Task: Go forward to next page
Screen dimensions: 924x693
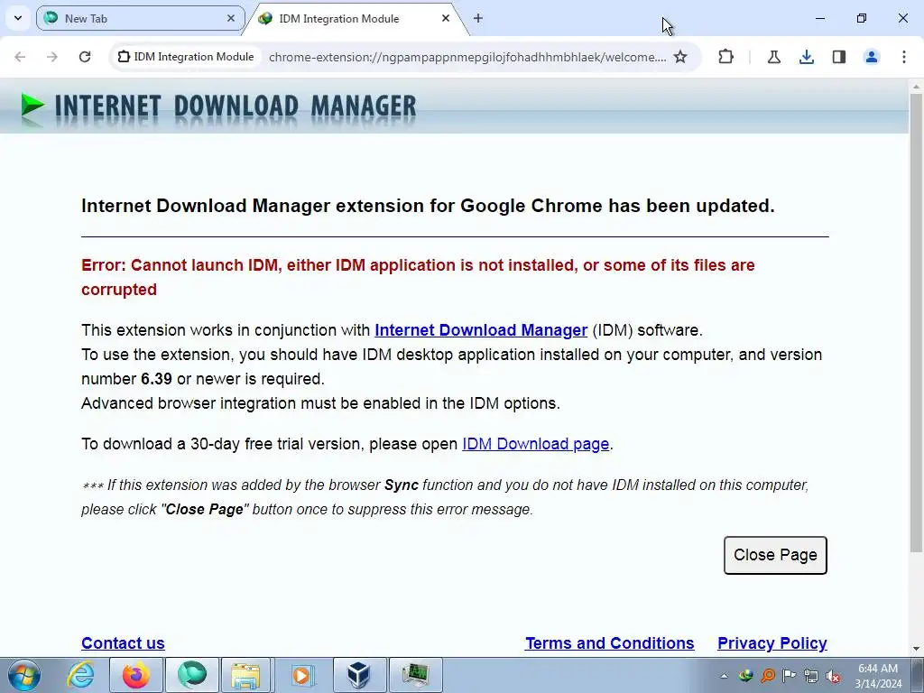Action: pyautogui.click(x=51, y=57)
